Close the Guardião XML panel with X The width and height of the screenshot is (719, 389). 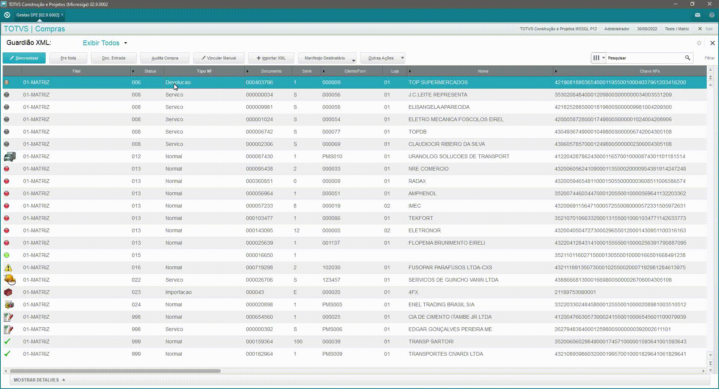[713, 43]
